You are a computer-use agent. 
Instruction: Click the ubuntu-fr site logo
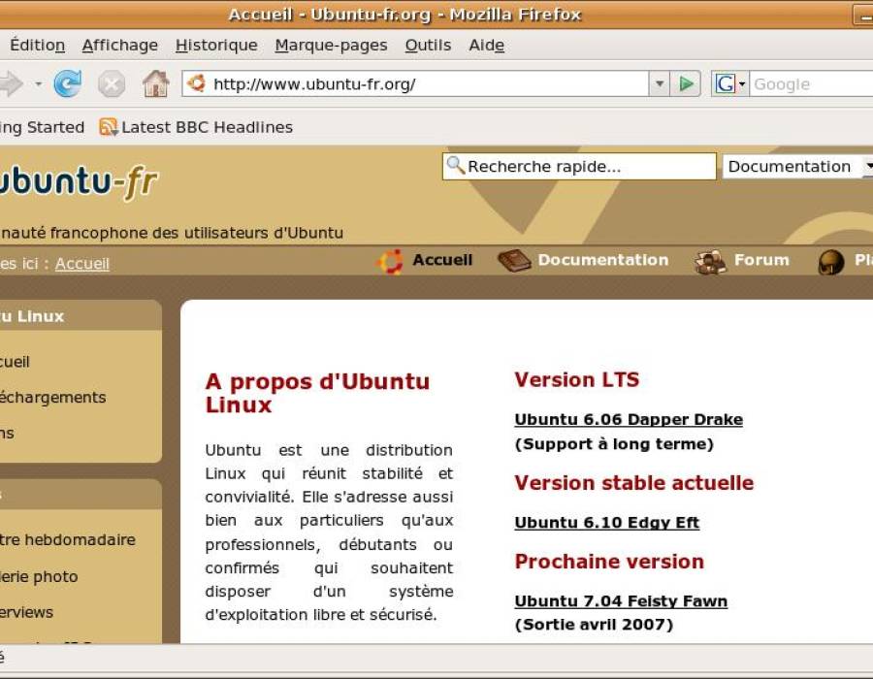(x=79, y=181)
